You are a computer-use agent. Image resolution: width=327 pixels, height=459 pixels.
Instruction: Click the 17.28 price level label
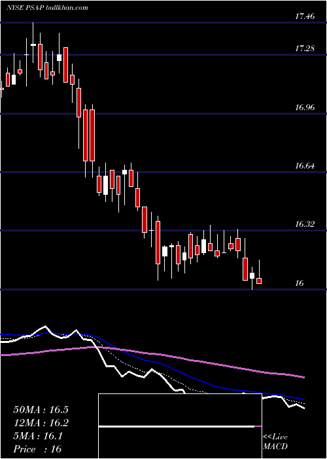305,49
